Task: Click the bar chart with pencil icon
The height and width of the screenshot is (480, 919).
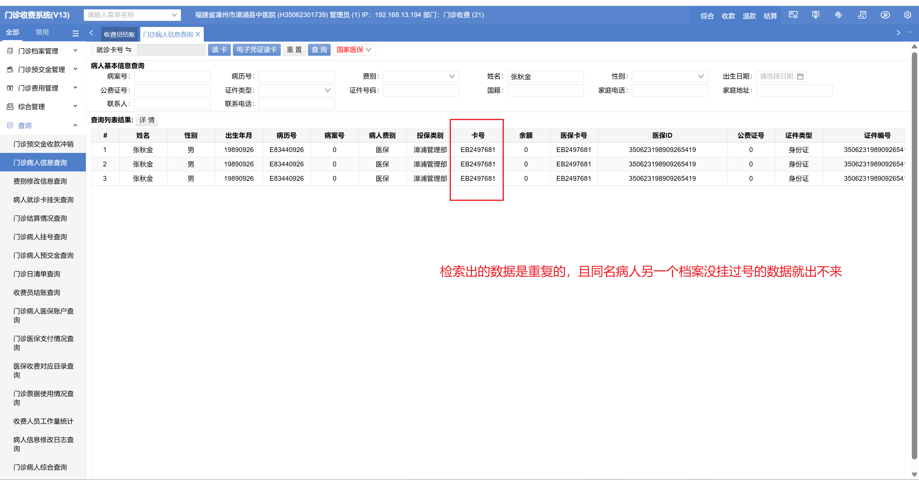Action: pos(838,15)
